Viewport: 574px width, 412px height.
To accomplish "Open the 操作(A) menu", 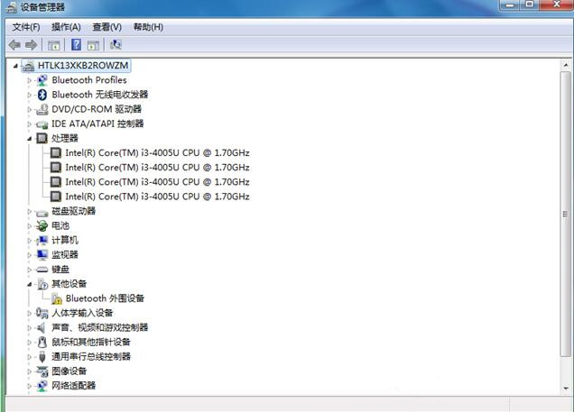I will (66, 27).
